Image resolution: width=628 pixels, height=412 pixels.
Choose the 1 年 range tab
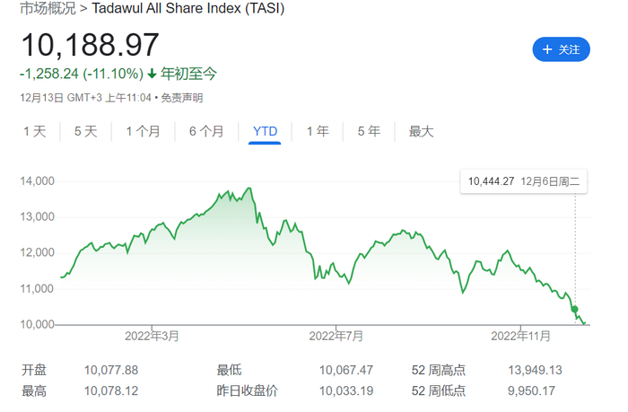(x=318, y=131)
